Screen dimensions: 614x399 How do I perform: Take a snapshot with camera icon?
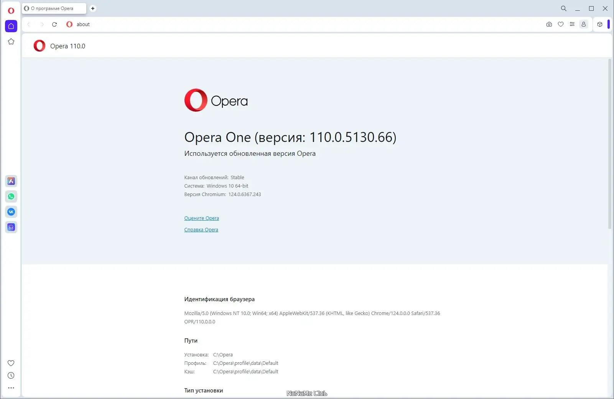(x=549, y=24)
